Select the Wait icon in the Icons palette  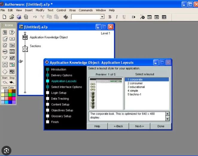[5, 52]
